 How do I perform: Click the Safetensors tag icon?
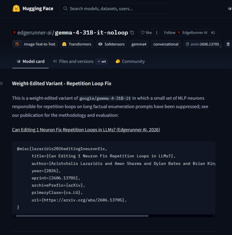(100, 44)
